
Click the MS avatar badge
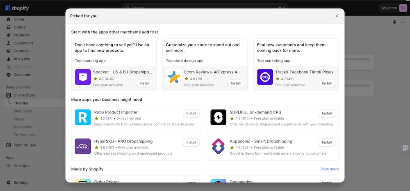pos(403,8)
